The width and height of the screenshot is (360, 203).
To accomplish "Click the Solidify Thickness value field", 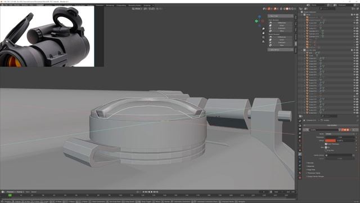I will (340, 137).
